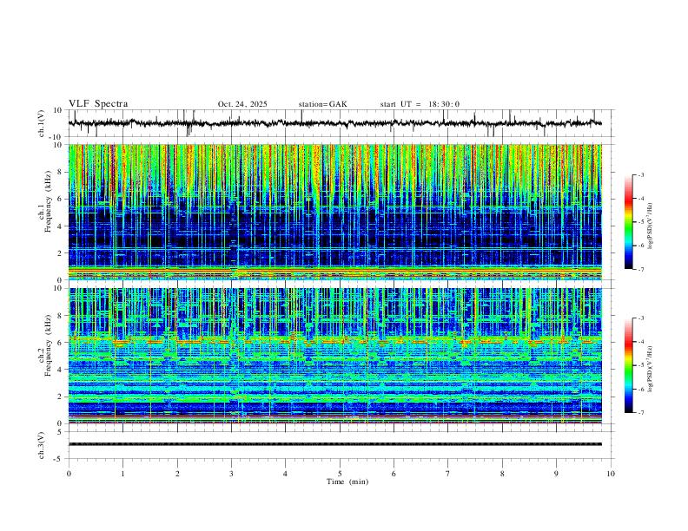This screenshot has width=688, height=531.
Task: Click the -7 label on ch.1 color bar
Action: click(x=640, y=270)
